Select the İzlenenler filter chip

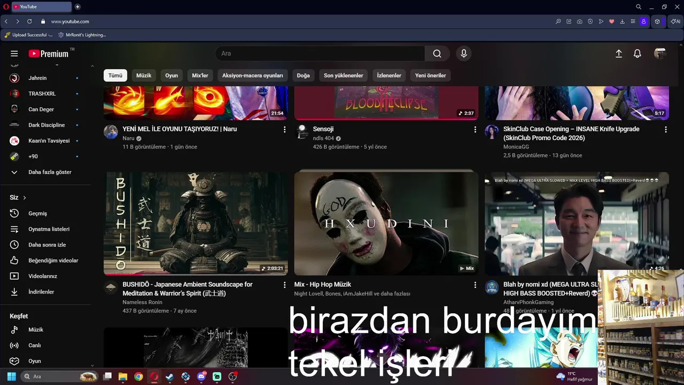(x=389, y=75)
